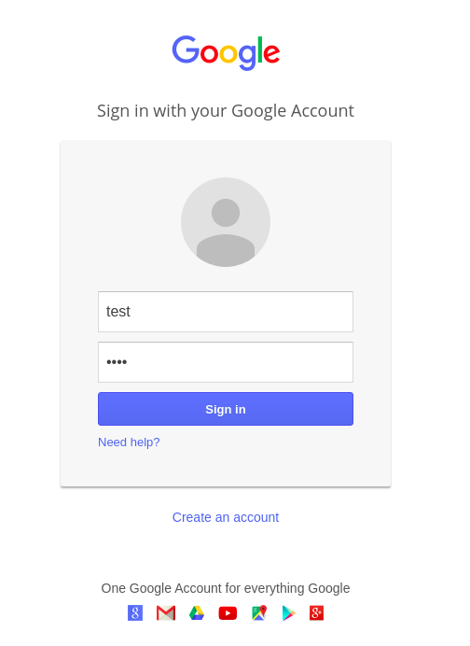470x646 pixels.
Task: Click the gray profile avatar placeholder
Action: (x=226, y=222)
